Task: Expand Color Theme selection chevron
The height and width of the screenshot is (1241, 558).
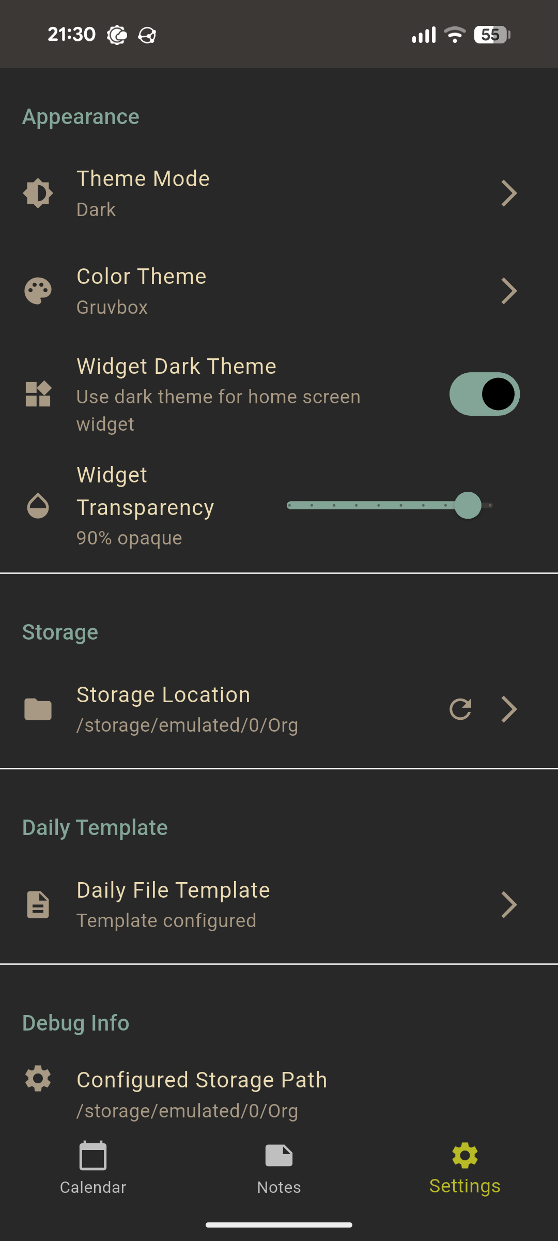Action: [509, 291]
